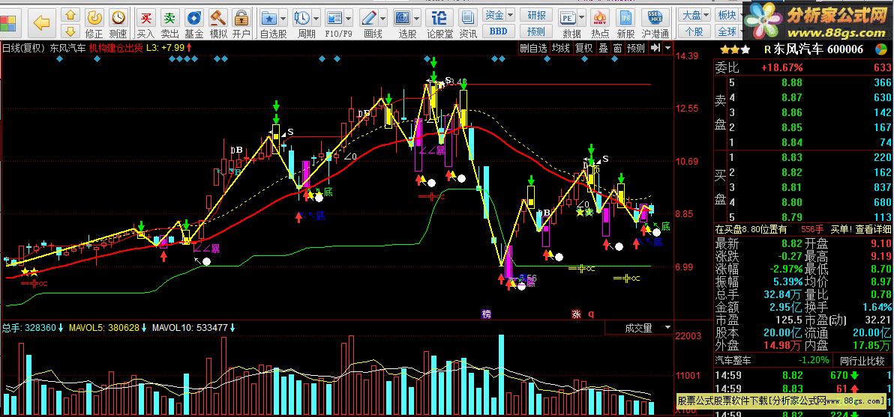Click the 买1 price 8.83 row
The width and height of the screenshot is (894, 417).
coord(804,157)
